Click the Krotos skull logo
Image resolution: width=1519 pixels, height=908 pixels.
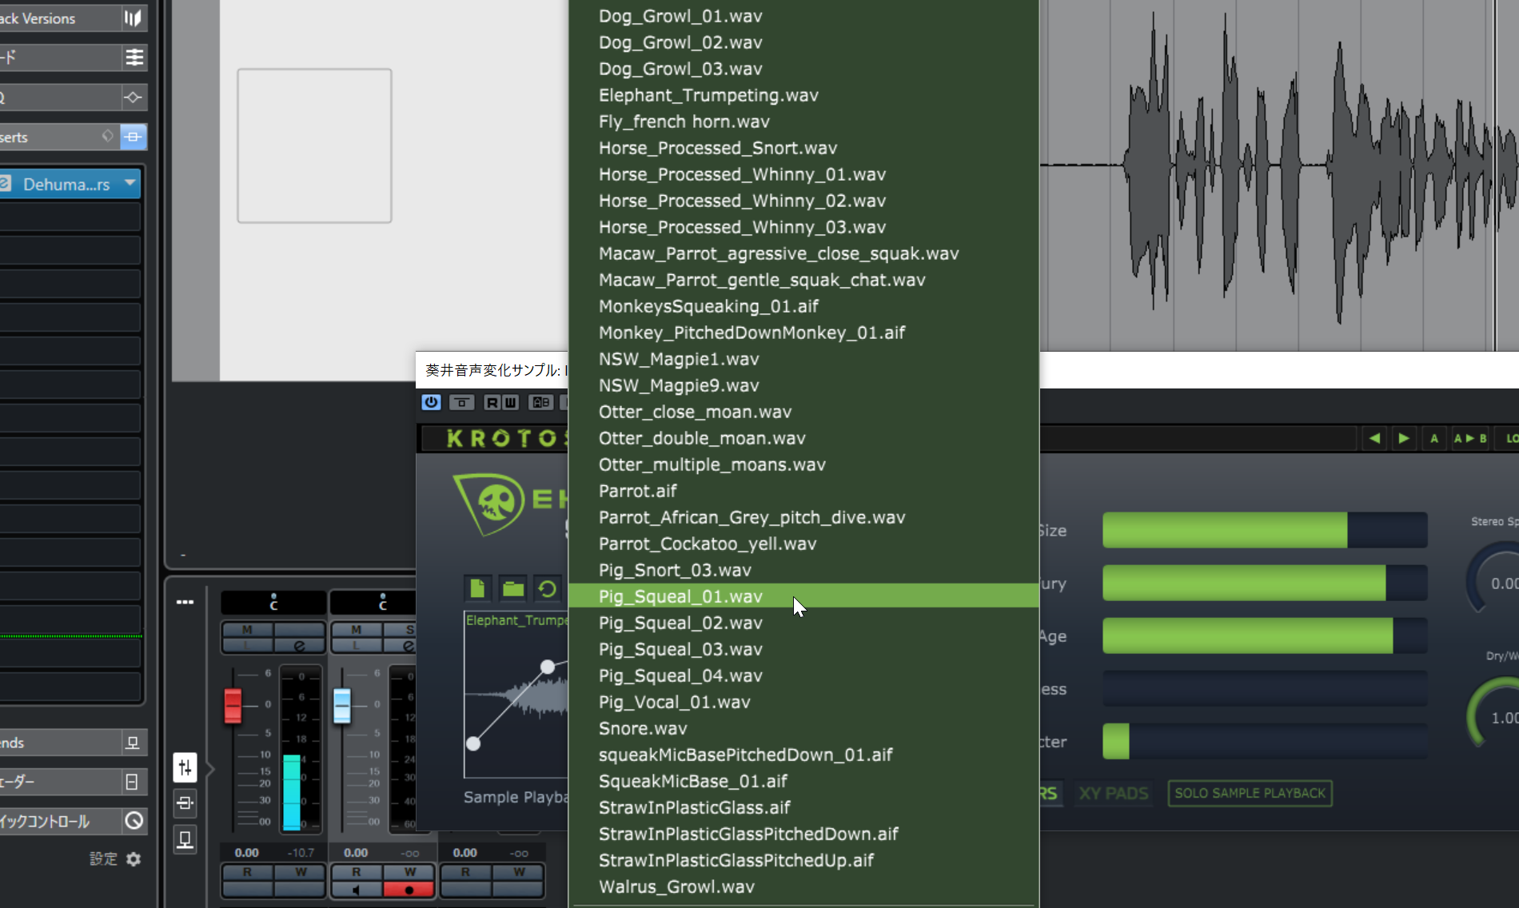[489, 503]
